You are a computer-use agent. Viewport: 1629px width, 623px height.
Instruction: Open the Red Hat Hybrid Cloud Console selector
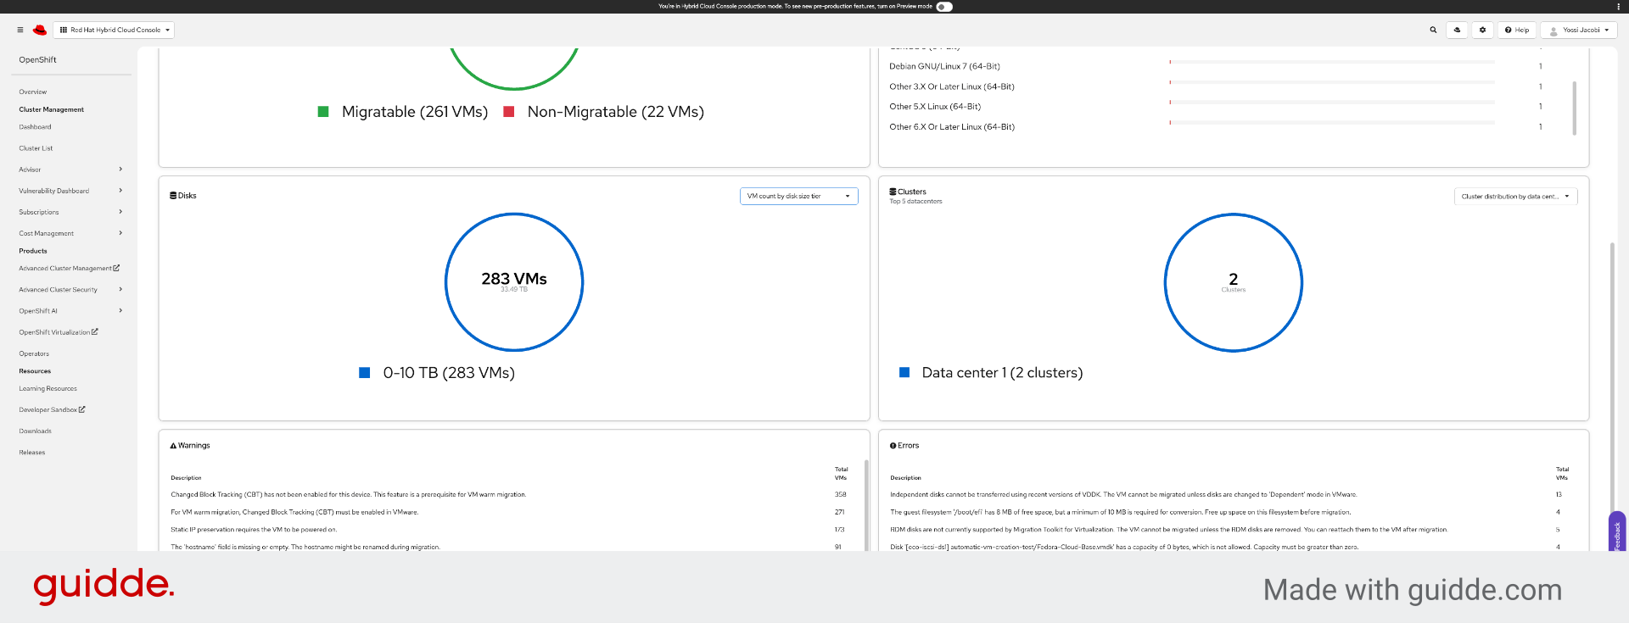(114, 30)
